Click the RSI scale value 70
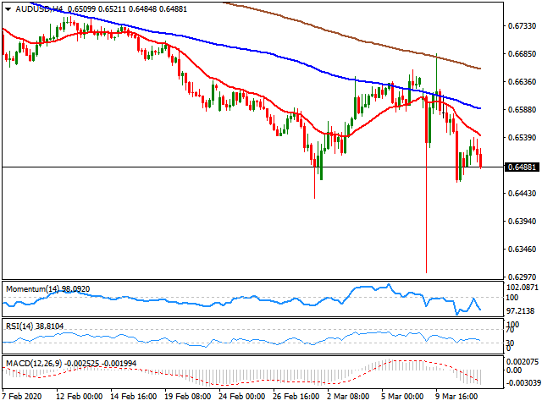The height and width of the screenshot is (406, 542). click(510, 331)
